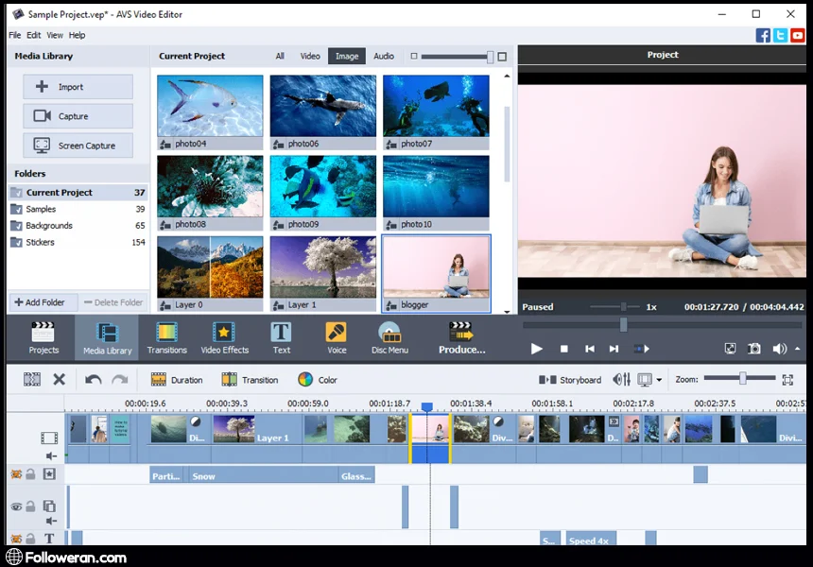Expand the volume control arrow
Viewport: 813px width, 567px height.
tap(797, 349)
